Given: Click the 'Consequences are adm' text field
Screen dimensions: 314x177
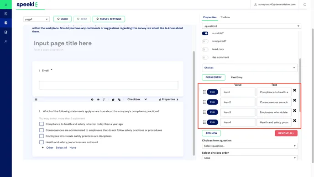Looking at the screenshot, I should pyautogui.click(x=274, y=102).
